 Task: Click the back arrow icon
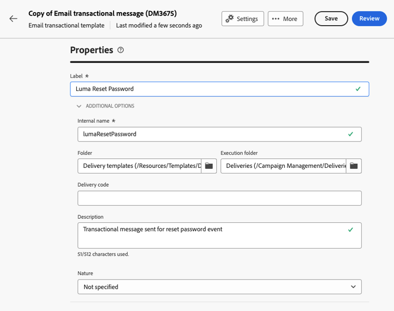tap(13, 19)
